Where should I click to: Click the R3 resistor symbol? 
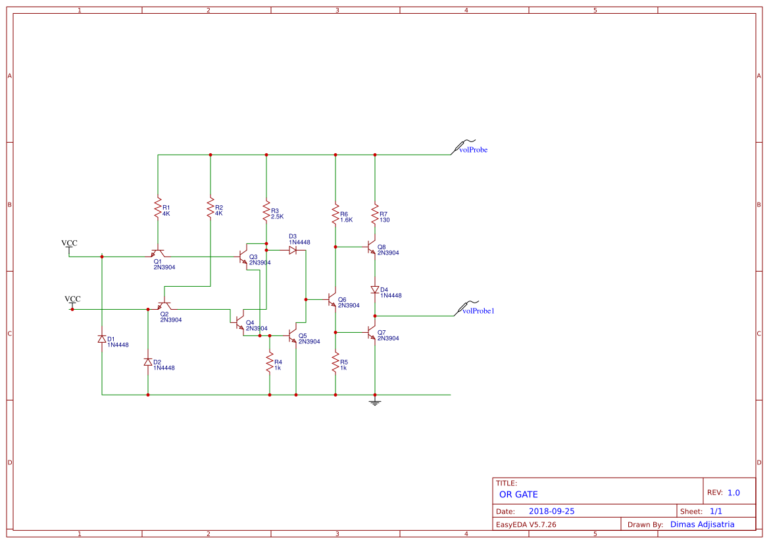click(266, 211)
